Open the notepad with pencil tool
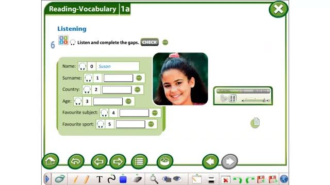The width and height of the screenshot is (330, 185). pyautogui.click(x=196, y=179)
